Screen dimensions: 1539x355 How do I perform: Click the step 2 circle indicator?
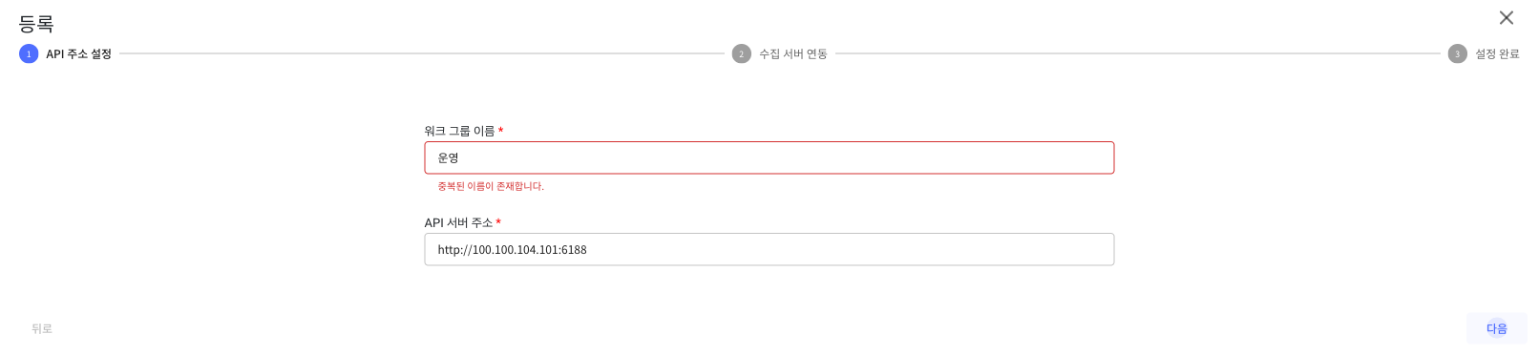click(x=742, y=53)
